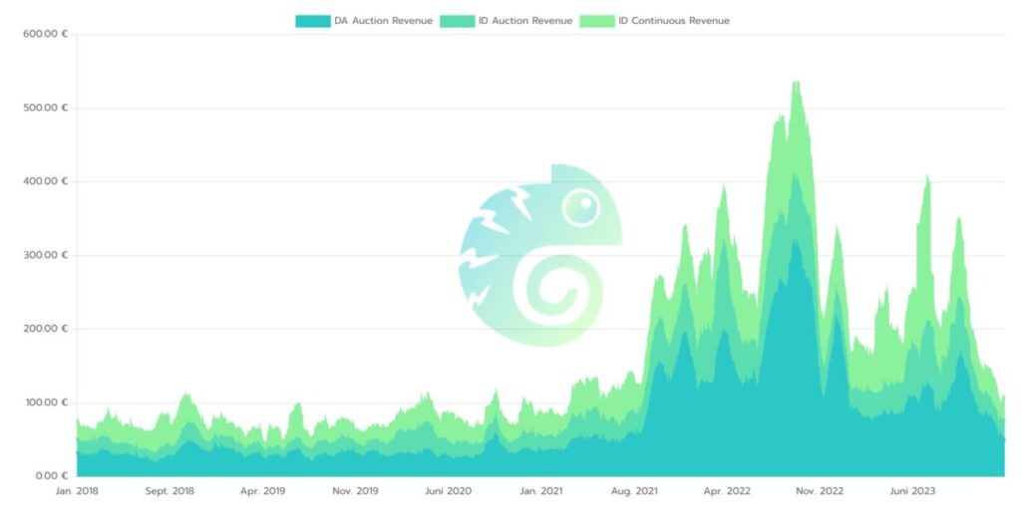The image size is (1021, 510).
Task: Select the Juni 2020 x-axis label
Action: point(448,491)
